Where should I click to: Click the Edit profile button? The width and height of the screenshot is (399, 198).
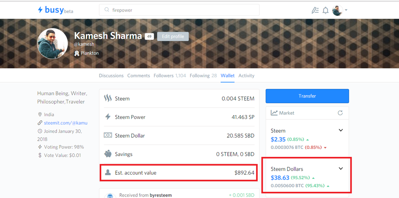[x=173, y=37]
